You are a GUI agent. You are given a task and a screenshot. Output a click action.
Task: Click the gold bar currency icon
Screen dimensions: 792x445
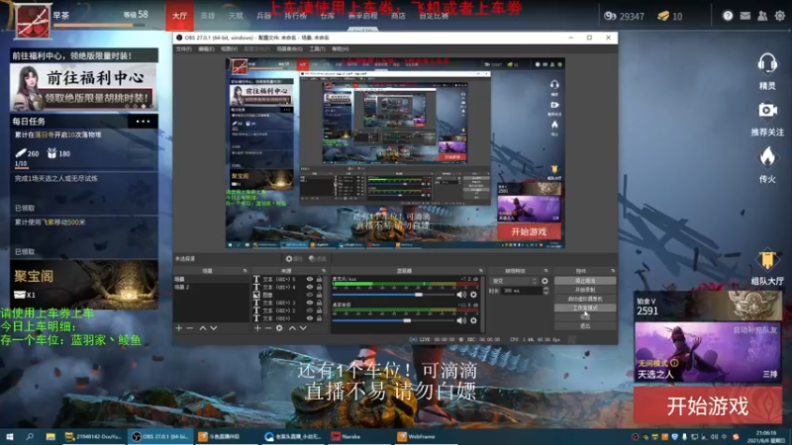pos(663,16)
